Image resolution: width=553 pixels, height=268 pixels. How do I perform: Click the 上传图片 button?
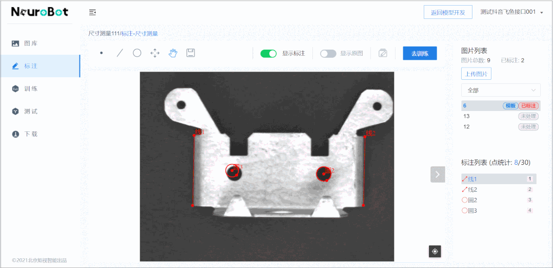coord(476,74)
